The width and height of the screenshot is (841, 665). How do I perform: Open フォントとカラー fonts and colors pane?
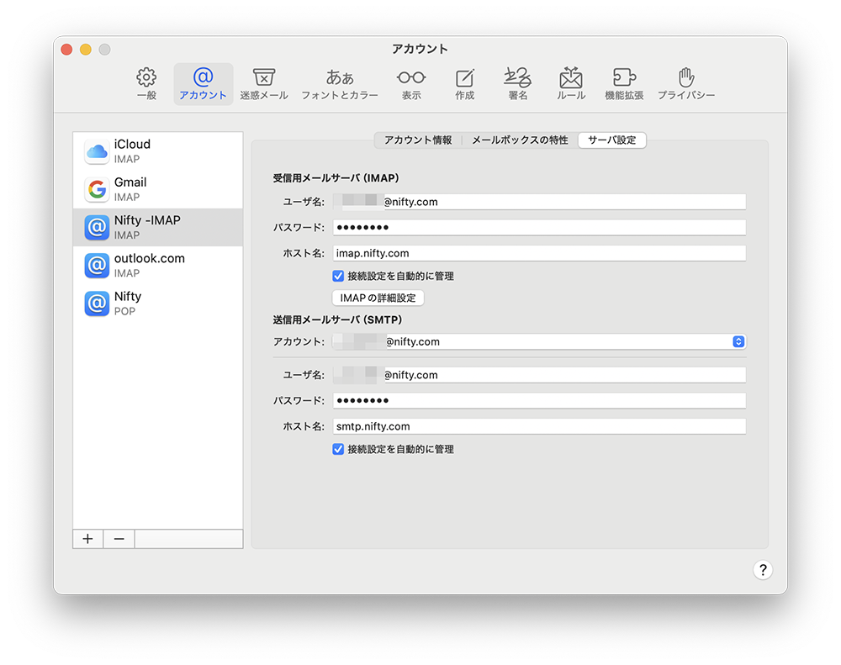(x=340, y=84)
